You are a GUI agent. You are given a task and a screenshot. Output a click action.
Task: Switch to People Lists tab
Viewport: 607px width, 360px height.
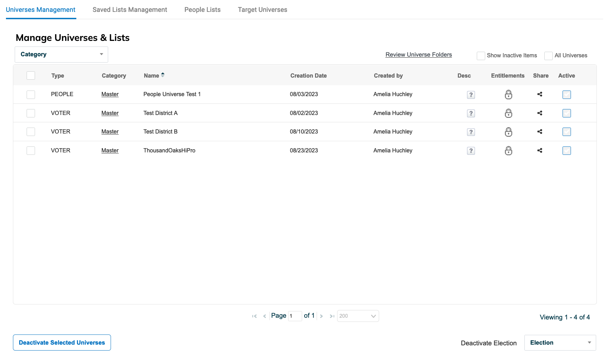pos(202,10)
